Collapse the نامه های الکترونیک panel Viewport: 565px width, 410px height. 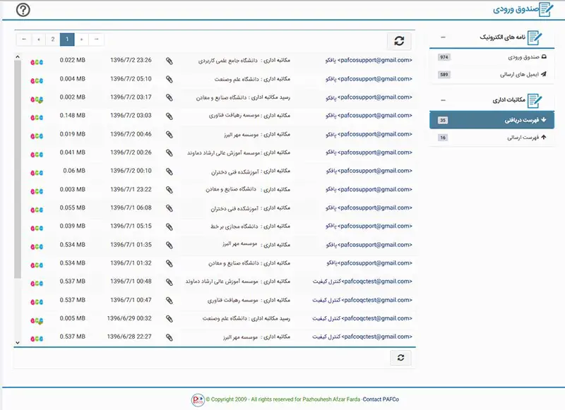pyautogui.click(x=443, y=37)
